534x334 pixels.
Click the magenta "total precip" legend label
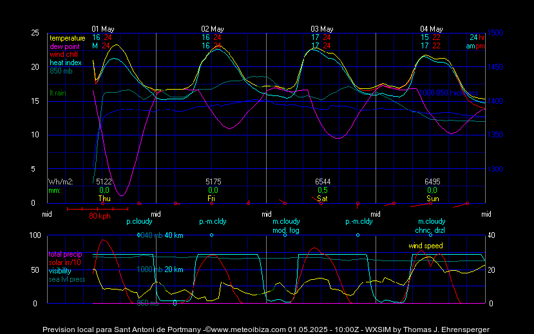pos(65,254)
